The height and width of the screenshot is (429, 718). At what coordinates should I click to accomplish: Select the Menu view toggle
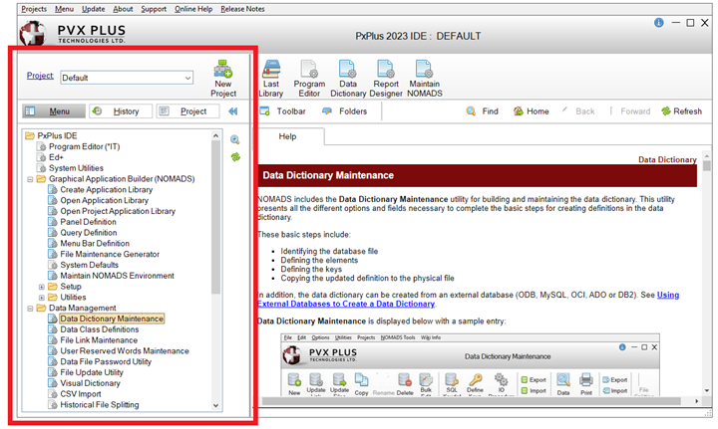point(50,111)
